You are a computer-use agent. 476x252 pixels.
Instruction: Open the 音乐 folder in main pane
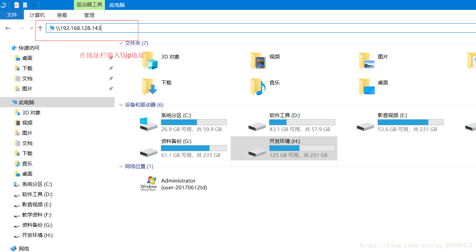[x=258, y=87]
